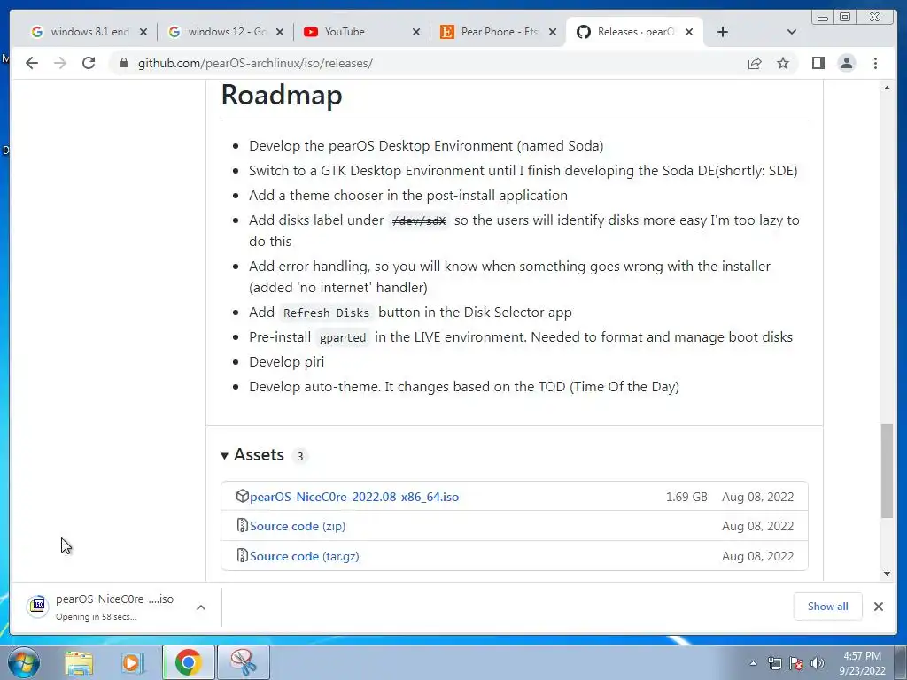This screenshot has height=680, width=907.
Task: Open the tab search chevron
Action: click(792, 32)
